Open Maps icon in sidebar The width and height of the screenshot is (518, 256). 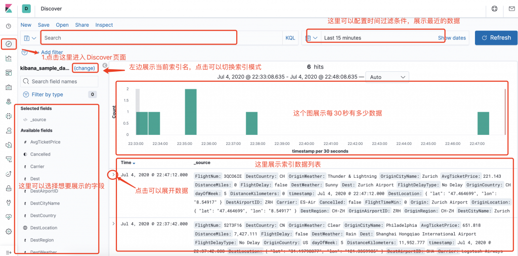[9, 101]
